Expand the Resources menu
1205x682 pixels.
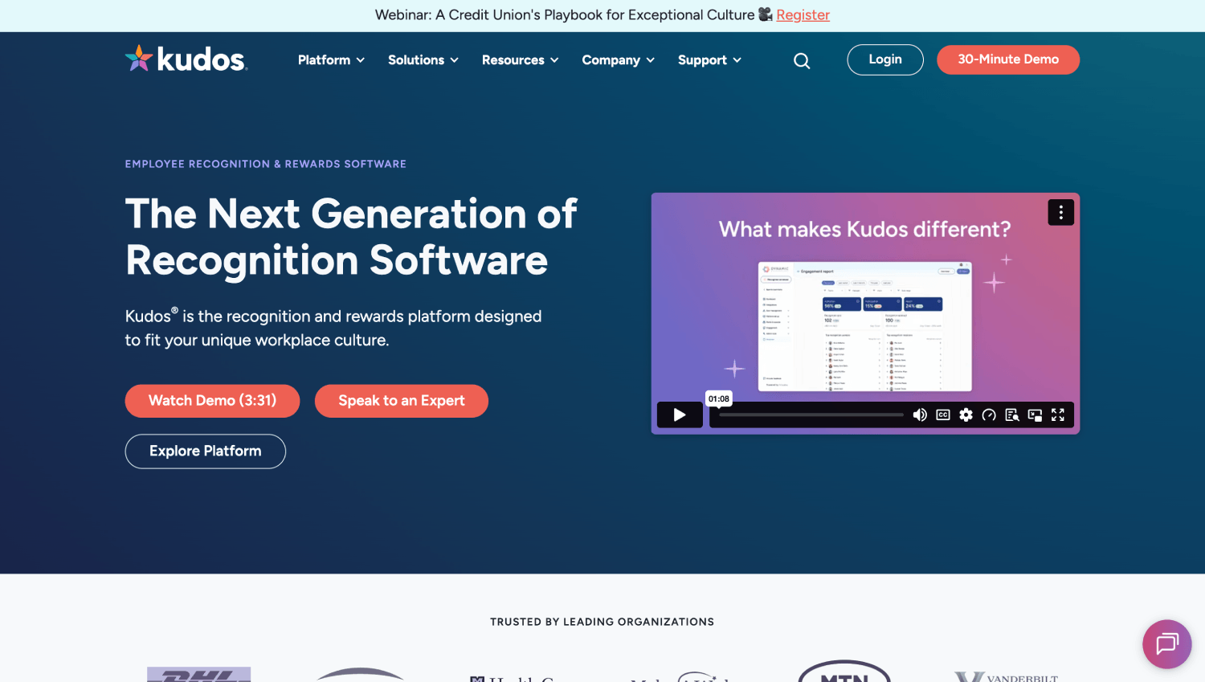520,60
